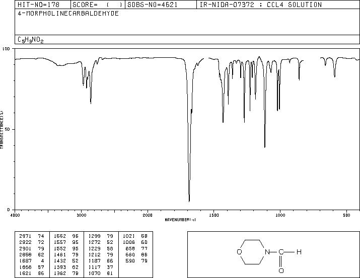Click the peak table value 1070

tap(94, 273)
